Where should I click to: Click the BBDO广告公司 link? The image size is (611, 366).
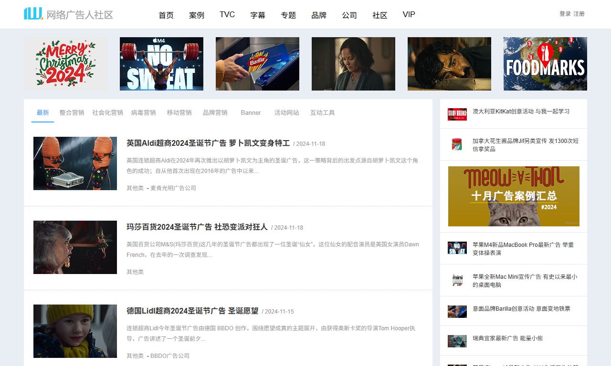[x=170, y=356]
